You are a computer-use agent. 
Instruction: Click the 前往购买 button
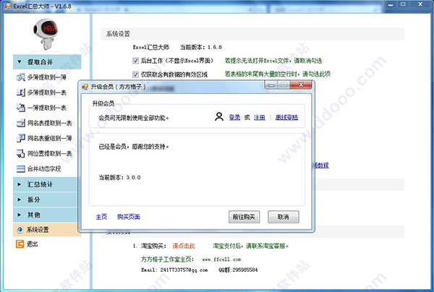(x=244, y=217)
